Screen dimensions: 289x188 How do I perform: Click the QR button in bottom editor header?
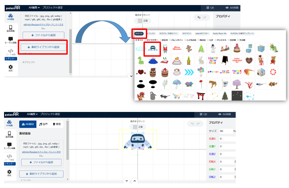coord(204,114)
